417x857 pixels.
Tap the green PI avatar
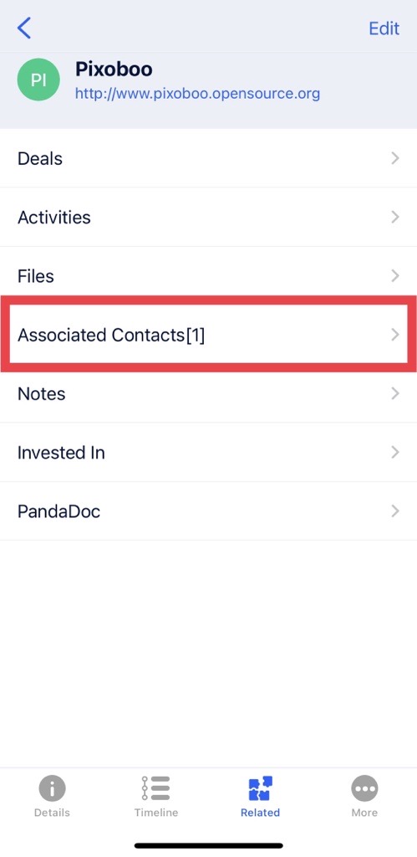pos(38,80)
